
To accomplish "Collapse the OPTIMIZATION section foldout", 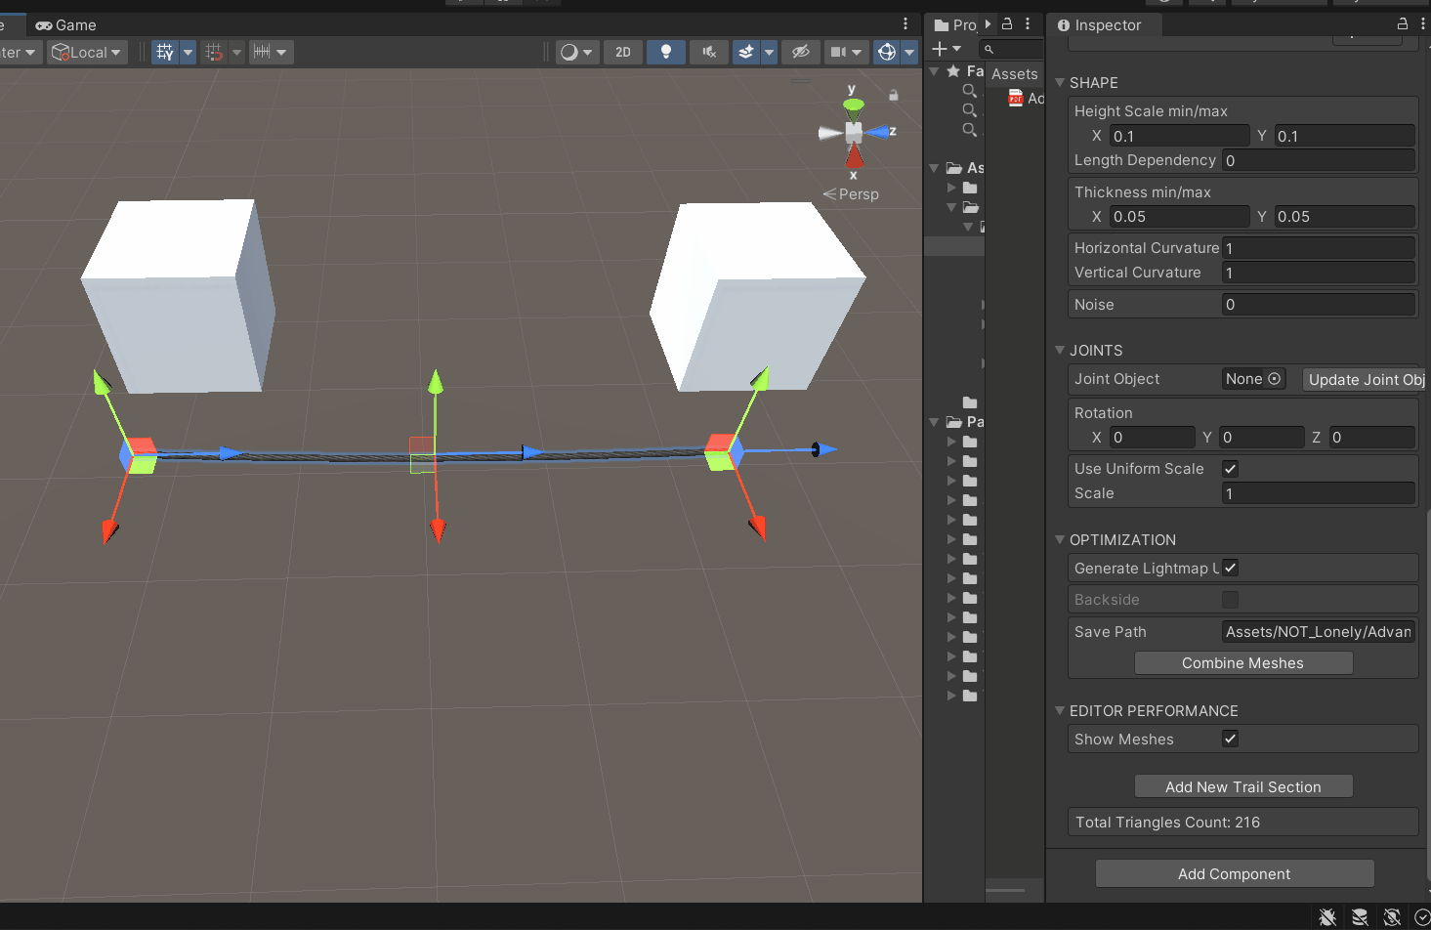I will tap(1060, 540).
